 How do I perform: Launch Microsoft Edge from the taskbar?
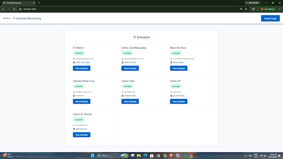pos(145,156)
